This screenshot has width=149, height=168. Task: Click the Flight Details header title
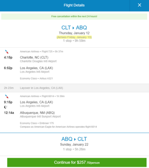[74, 5]
